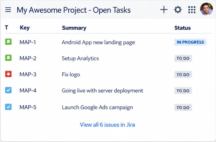The width and height of the screenshot is (216, 142).
Task: Open the apps grid icon
Action: click(192, 10)
